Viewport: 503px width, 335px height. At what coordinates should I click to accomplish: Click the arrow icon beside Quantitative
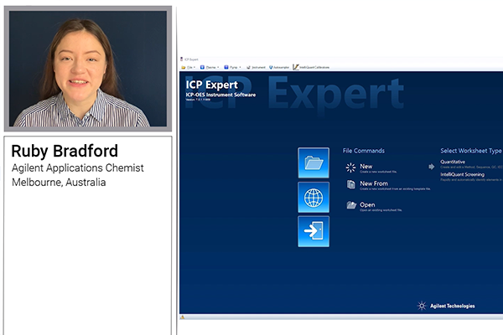(x=432, y=167)
